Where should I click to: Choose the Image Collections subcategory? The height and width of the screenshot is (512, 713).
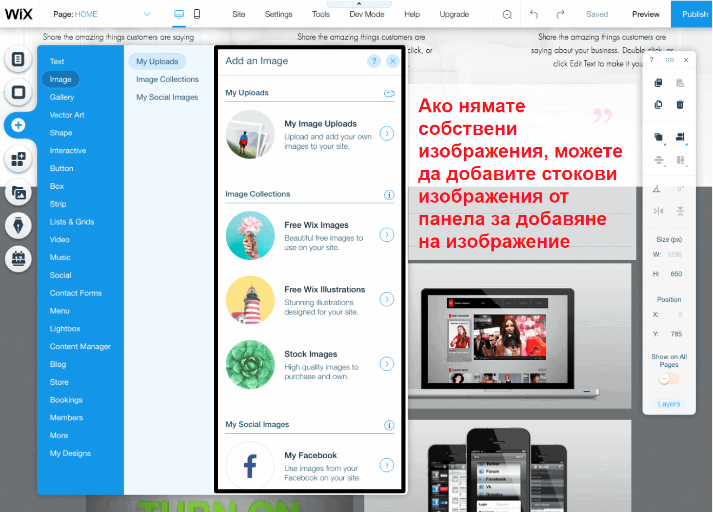pos(167,80)
